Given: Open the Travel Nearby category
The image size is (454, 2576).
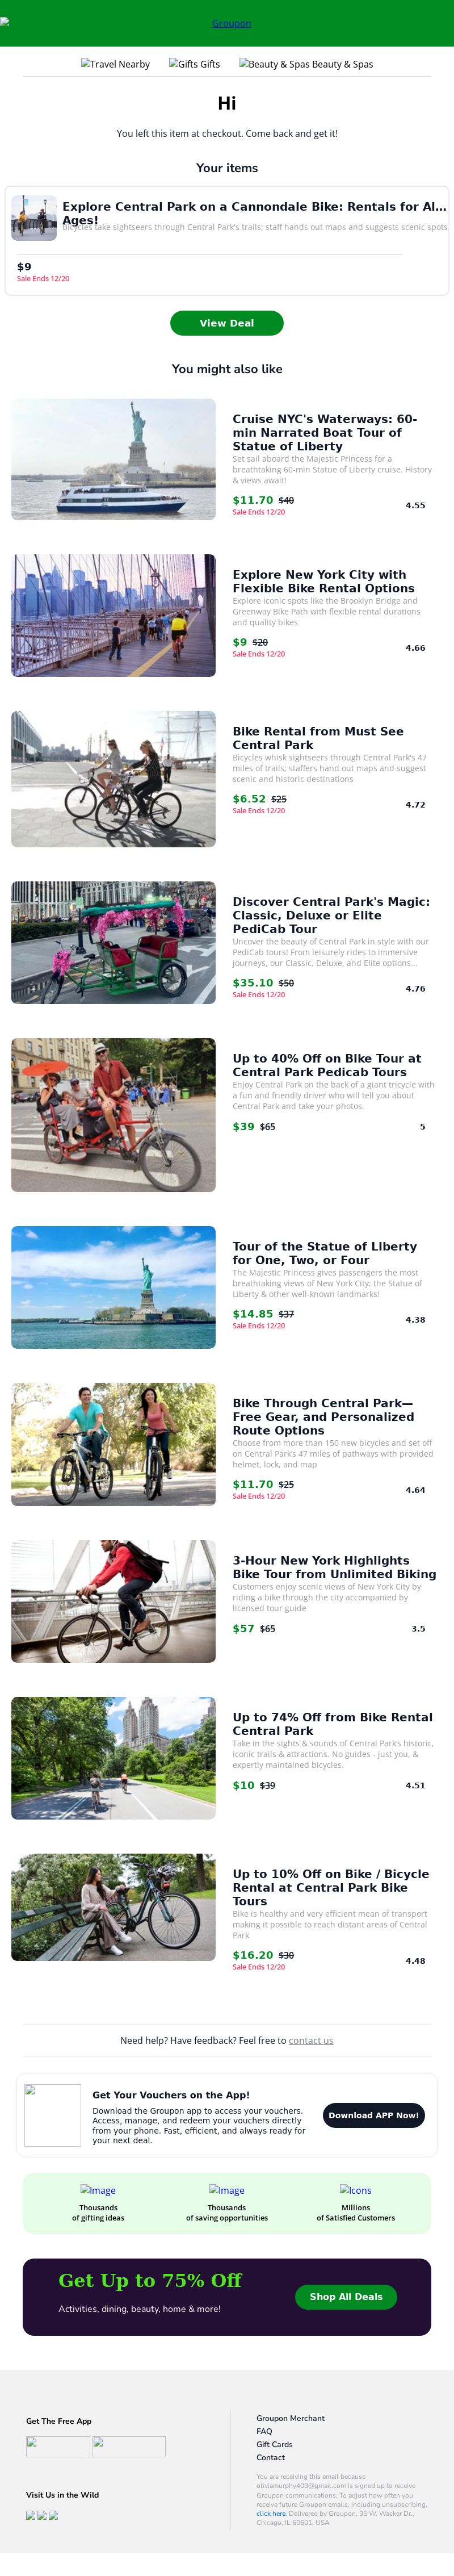Looking at the screenshot, I should point(115,64).
